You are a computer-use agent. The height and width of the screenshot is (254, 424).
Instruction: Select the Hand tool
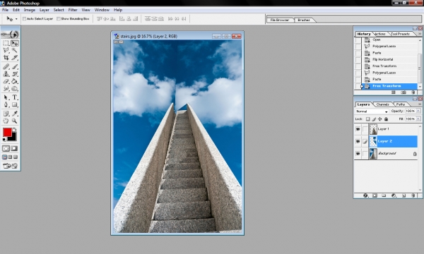point(6,121)
